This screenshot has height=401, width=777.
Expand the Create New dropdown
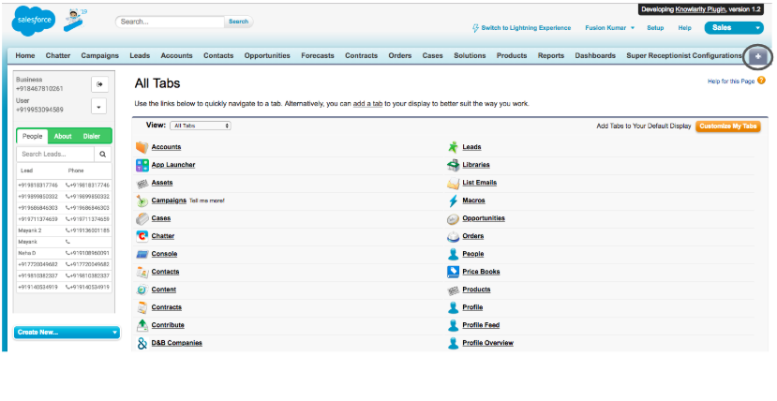coord(66,333)
